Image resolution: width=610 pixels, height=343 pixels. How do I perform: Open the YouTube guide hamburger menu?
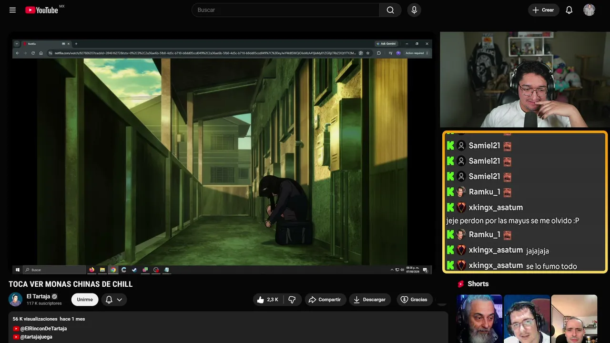point(13,10)
